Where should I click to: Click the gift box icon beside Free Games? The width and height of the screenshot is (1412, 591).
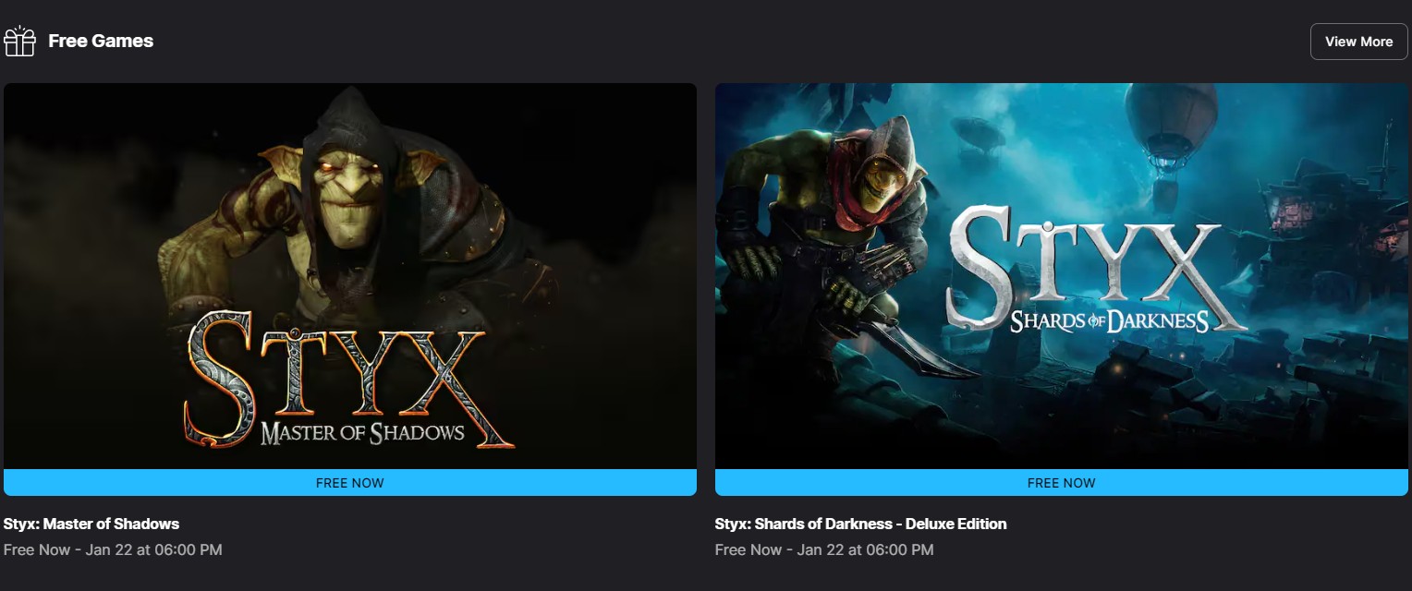(x=19, y=42)
